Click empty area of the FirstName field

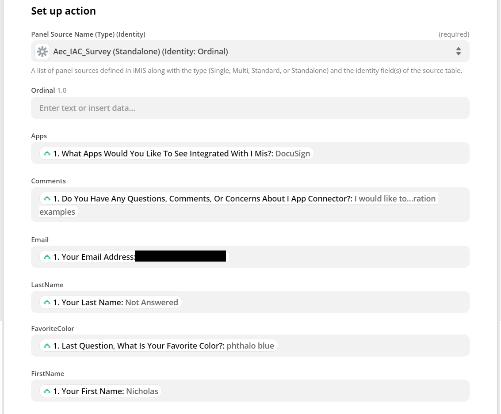314,391
